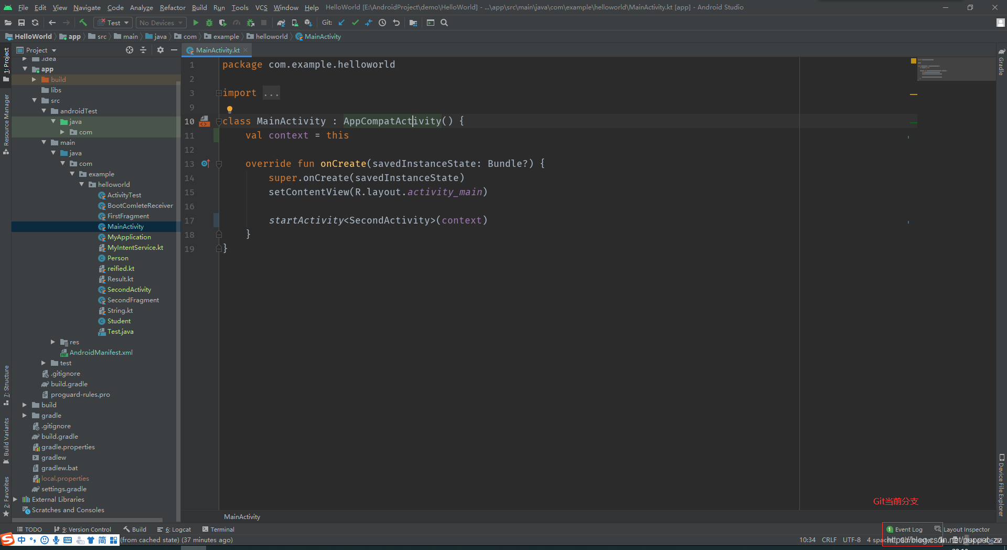Show Git history clock icon
Screen dimensions: 1007x550
point(382,23)
